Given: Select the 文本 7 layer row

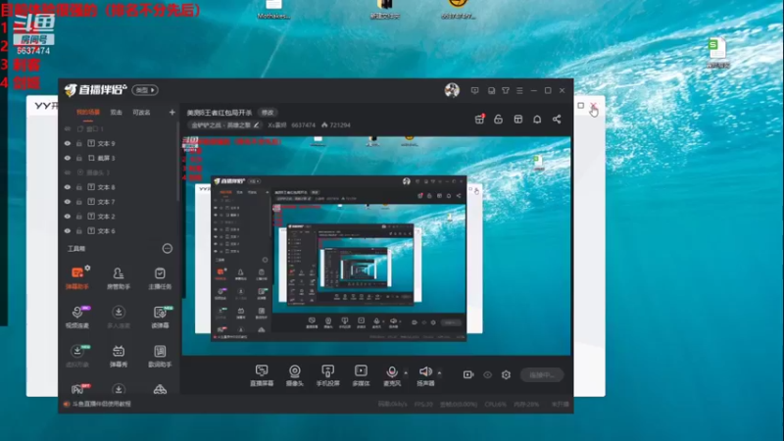Looking at the screenshot, I should [x=119, y=202].
